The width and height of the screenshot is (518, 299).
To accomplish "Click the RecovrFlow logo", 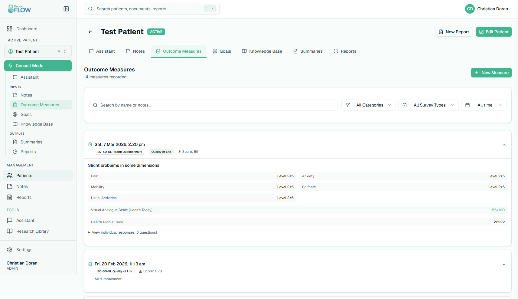I will (x=19, y=9).
